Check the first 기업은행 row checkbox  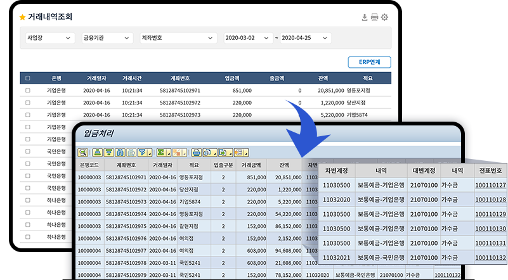click(x=27, y=91)
